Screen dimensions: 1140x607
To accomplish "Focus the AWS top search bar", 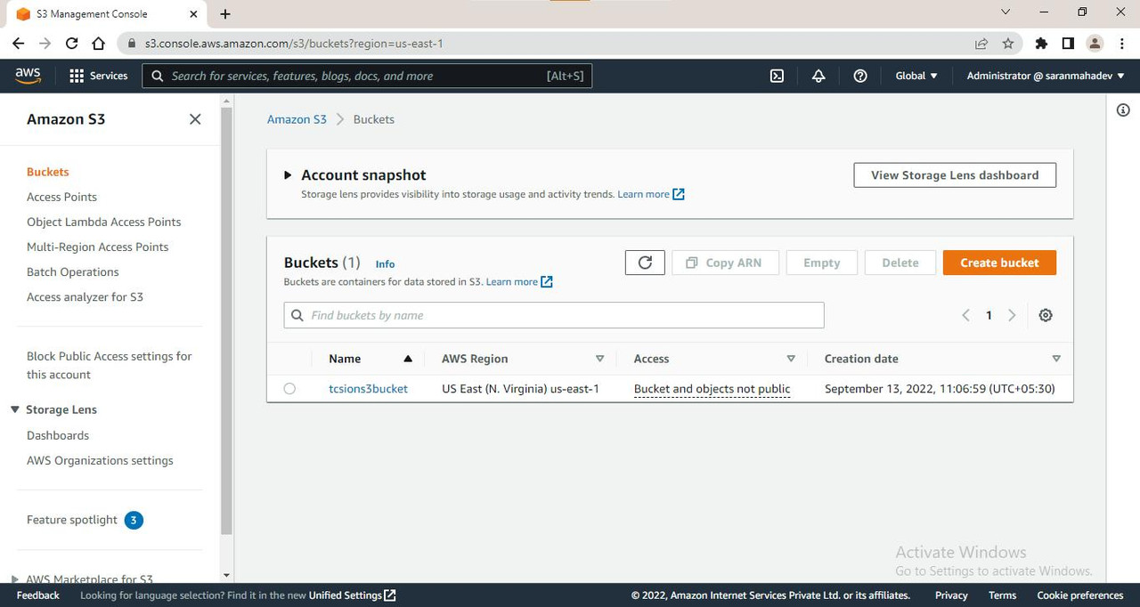I will click(367, 76).
